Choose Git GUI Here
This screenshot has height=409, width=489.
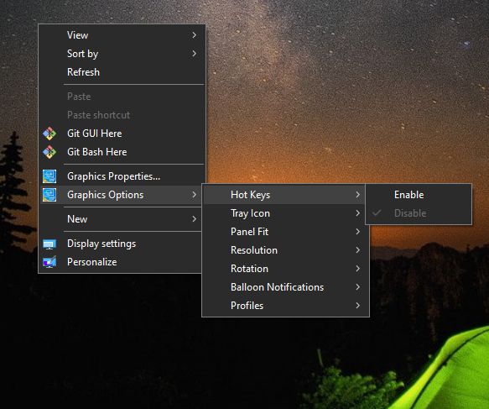[122, 134]
